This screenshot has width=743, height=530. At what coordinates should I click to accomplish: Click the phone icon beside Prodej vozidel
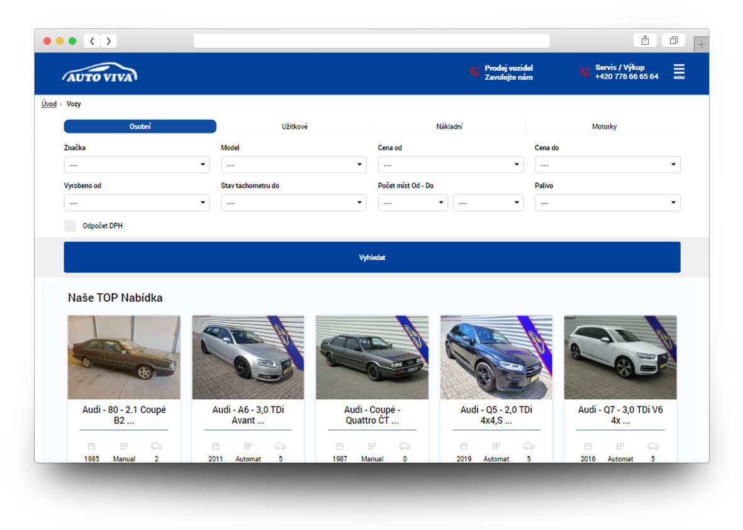tap(474, 72)
